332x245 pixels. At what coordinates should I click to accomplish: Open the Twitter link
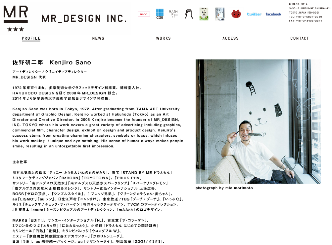pyautogui.click(x=254, y=14)
